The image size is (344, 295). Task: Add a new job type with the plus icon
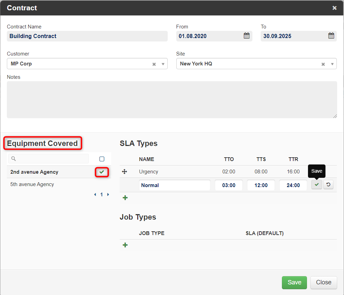tap(125, 245)
